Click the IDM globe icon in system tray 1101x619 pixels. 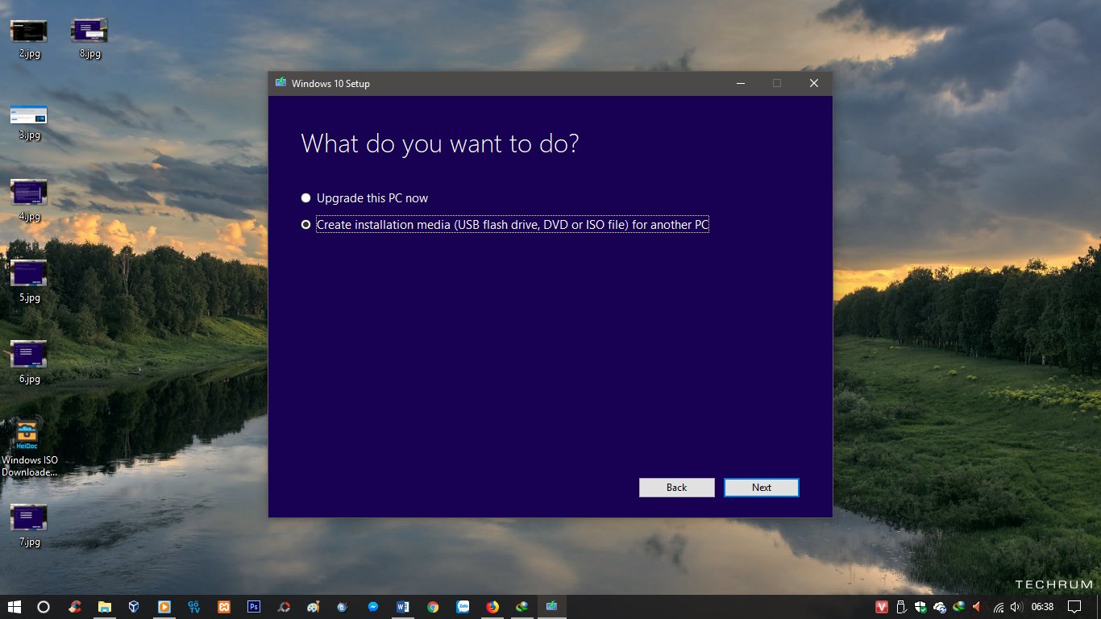click(x=958, y=607)
